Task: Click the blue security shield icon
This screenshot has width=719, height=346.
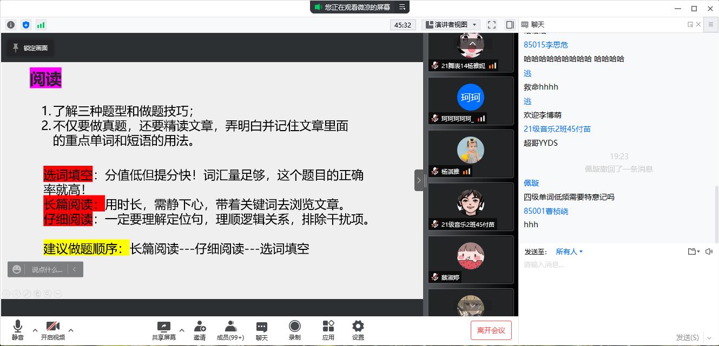Action: click(26, 25)
